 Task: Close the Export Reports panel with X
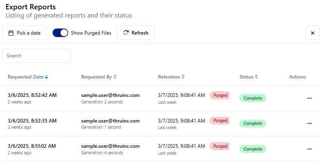[x=313, y=33]
